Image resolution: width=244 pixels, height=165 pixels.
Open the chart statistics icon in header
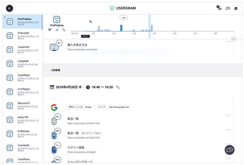(220, 8)
